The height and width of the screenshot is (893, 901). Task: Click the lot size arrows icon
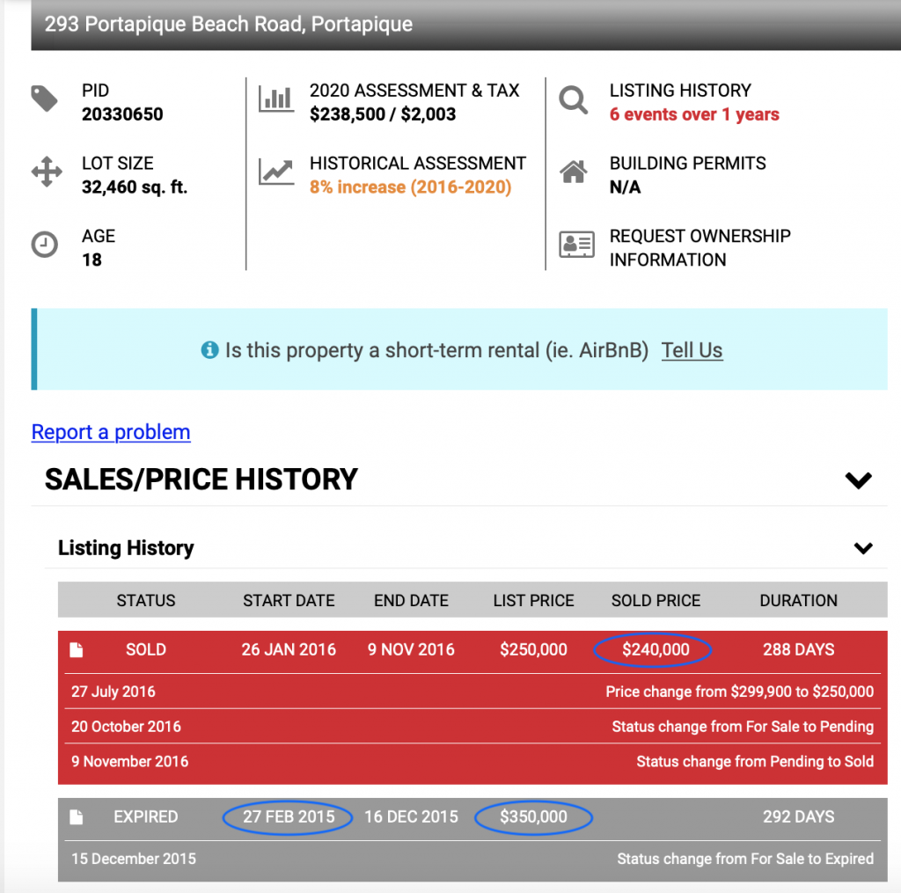(x=46, y=172)
